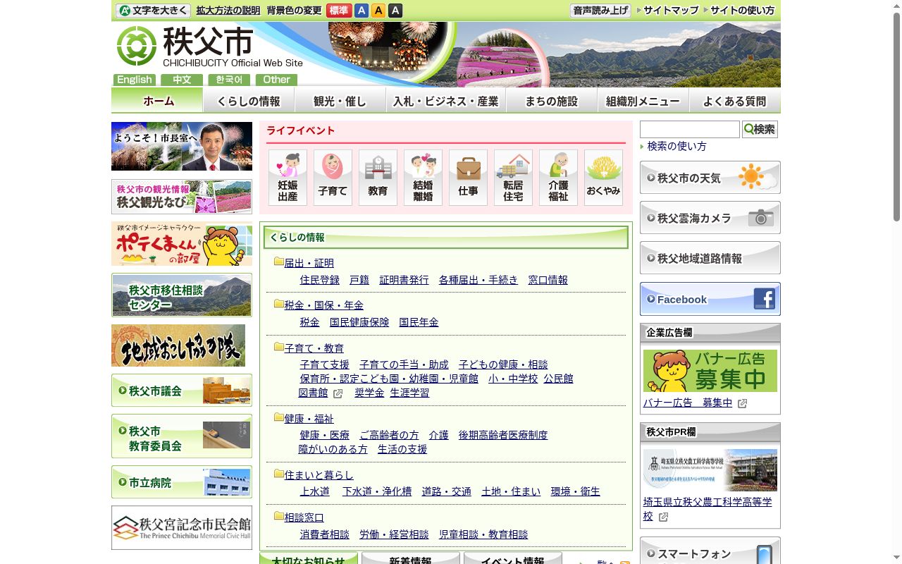Click the 子育て・教育 folder icon

(279, 347)
